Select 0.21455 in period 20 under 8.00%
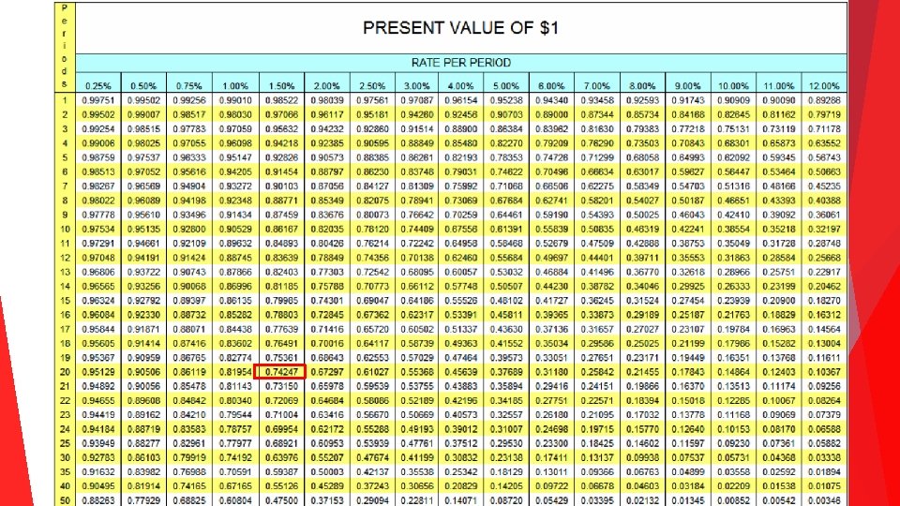 coord(642,372)
